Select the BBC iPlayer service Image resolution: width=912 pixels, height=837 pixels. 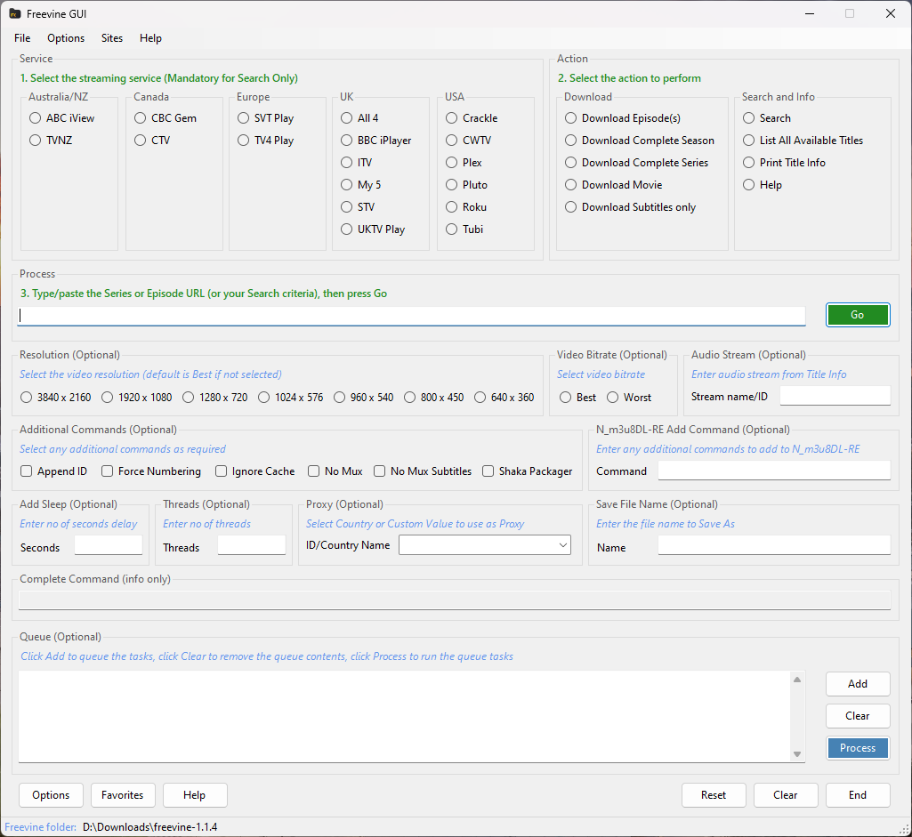click(x=347, y=141)
